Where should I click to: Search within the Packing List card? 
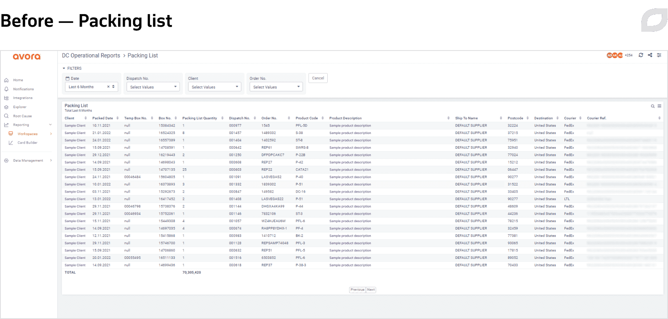pyautogui.click(x=653, y=106)
